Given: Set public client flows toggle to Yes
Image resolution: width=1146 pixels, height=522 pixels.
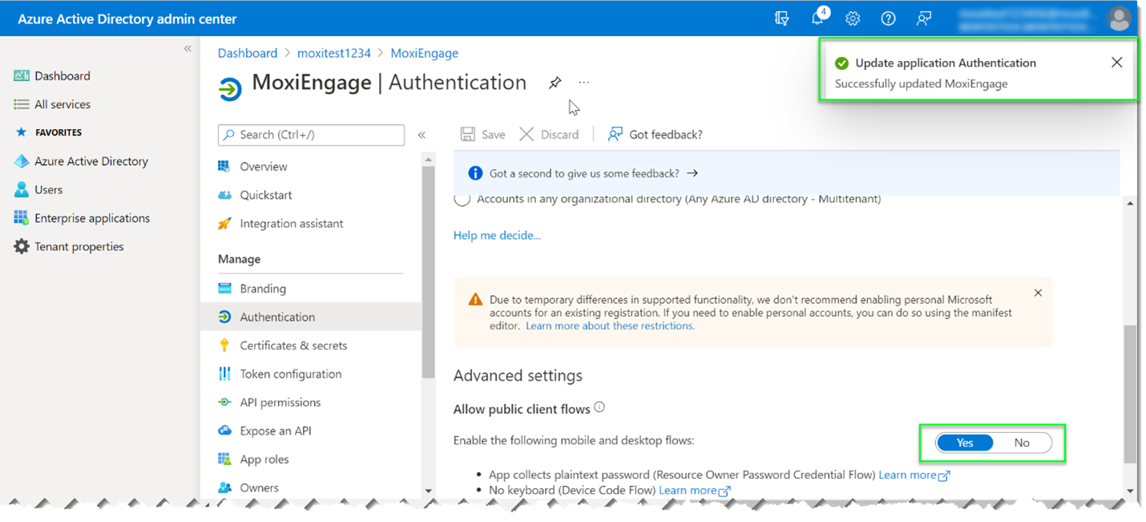Looking at the screenshot, I should point(965,443).
